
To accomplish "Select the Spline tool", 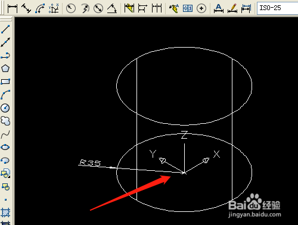I will [x=5, y=134].
